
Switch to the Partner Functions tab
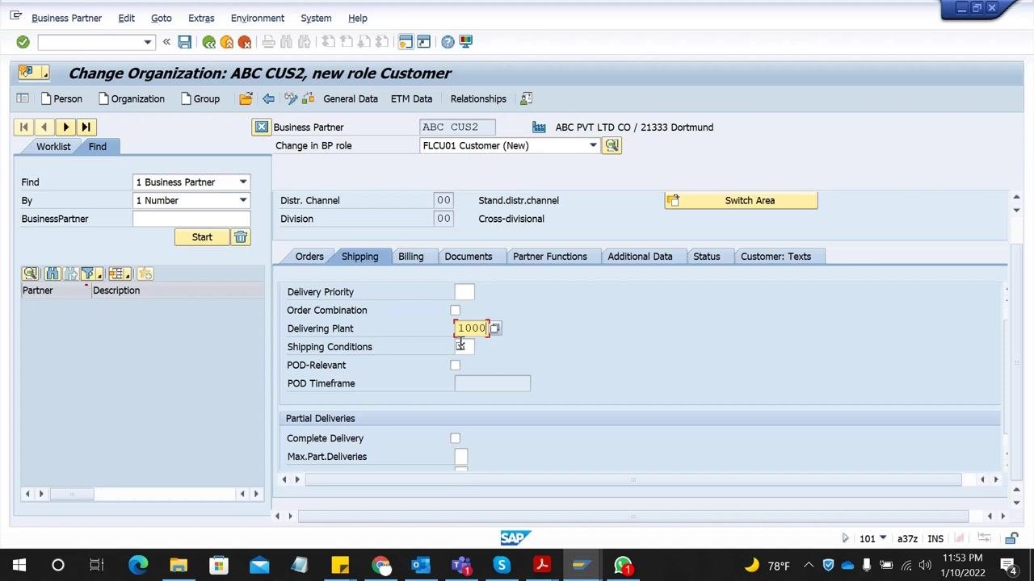coord(550,257)
